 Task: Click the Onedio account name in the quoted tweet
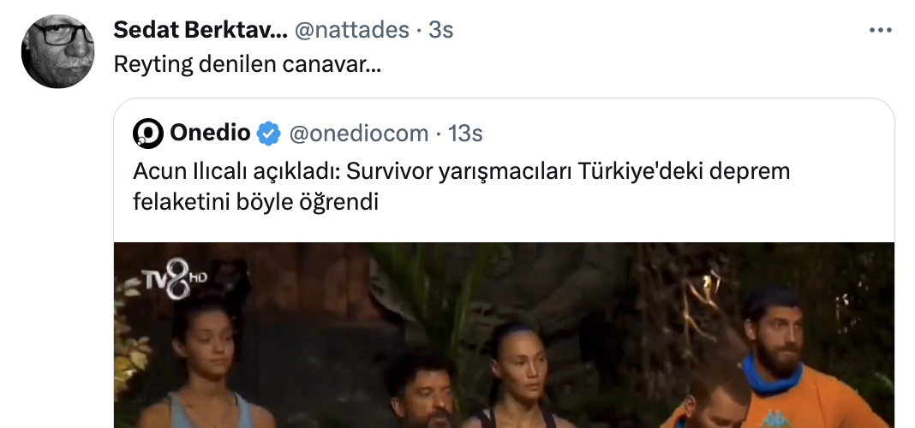pyautogui.click(x=210, y=134)
